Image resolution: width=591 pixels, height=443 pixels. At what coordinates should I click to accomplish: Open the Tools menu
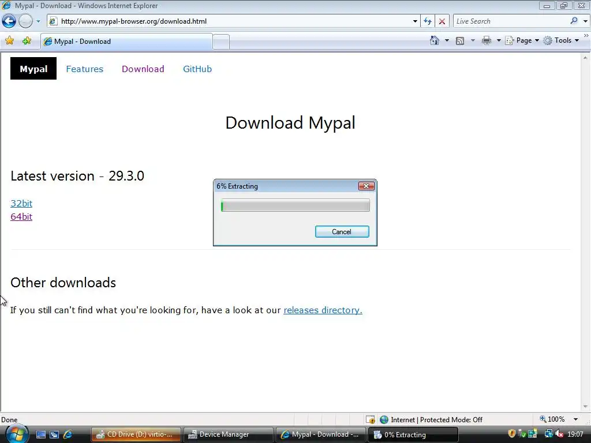pos(561,40)
